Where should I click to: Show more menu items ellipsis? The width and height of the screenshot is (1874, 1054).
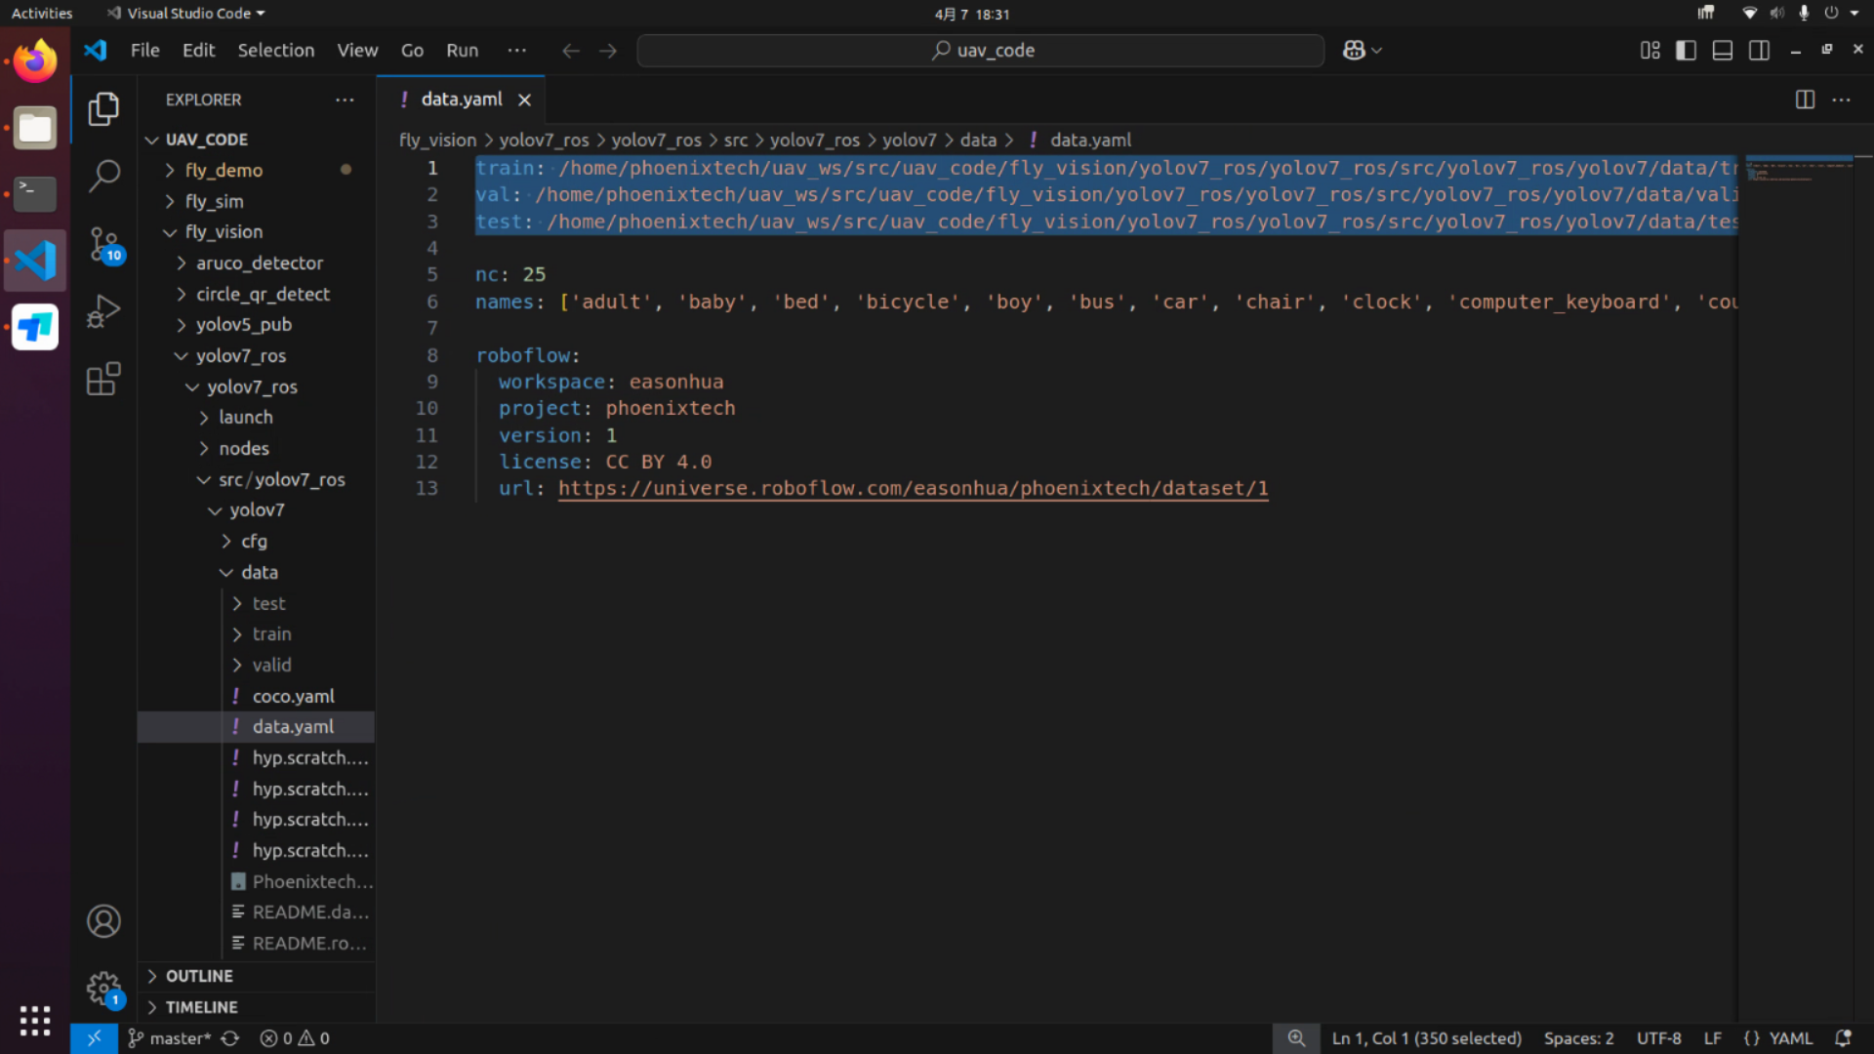[517, 51]
